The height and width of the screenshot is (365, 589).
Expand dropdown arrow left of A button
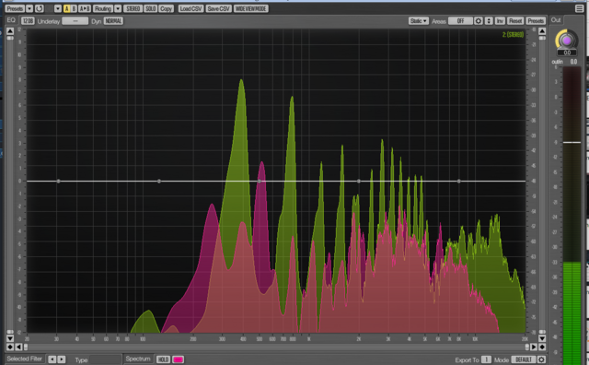pyautogui.click(x=57, y=8)
